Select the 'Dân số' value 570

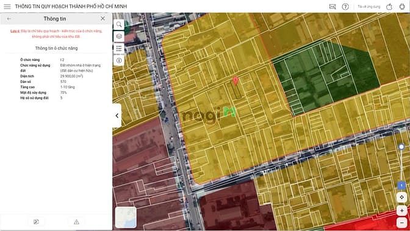click(x=63, y=82)
